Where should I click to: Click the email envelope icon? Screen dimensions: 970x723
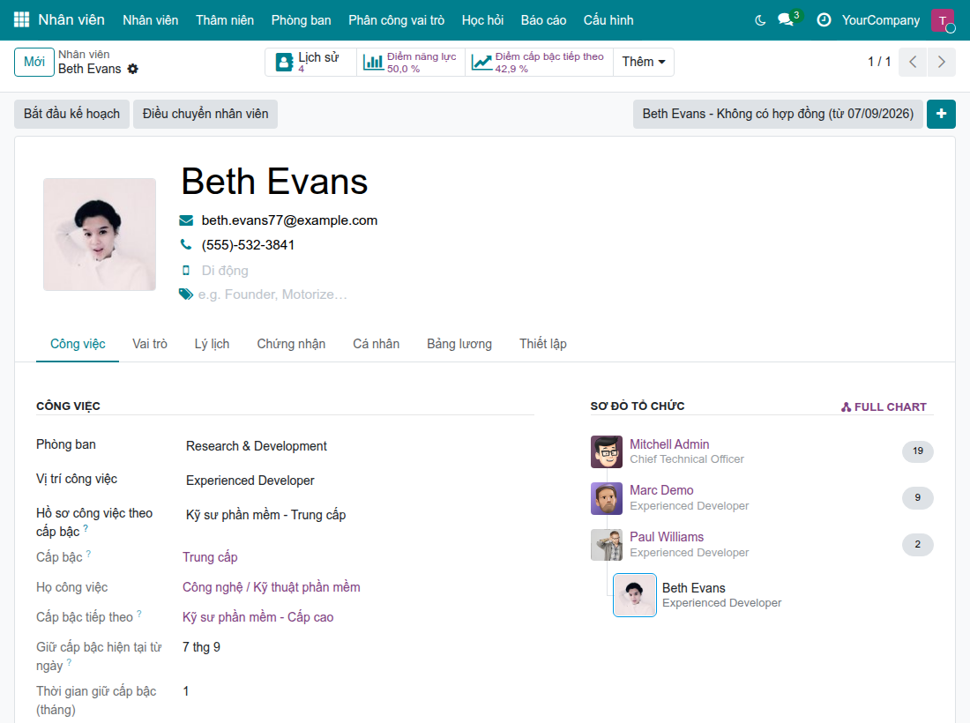(185, 220)
